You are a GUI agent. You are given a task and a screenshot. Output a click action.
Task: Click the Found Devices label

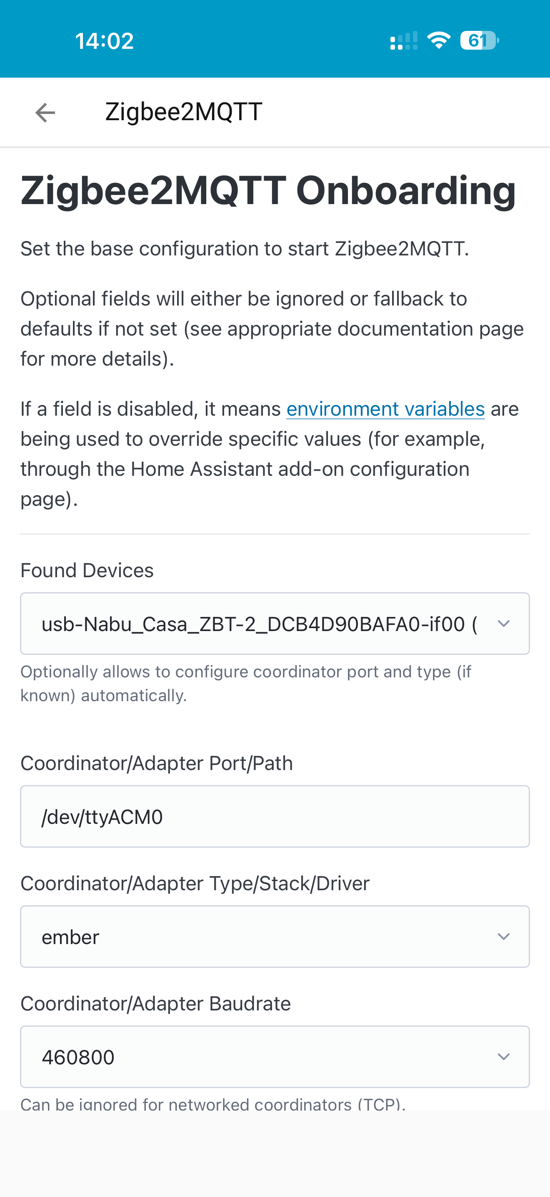pyautogui.click(x=87, y=570)
